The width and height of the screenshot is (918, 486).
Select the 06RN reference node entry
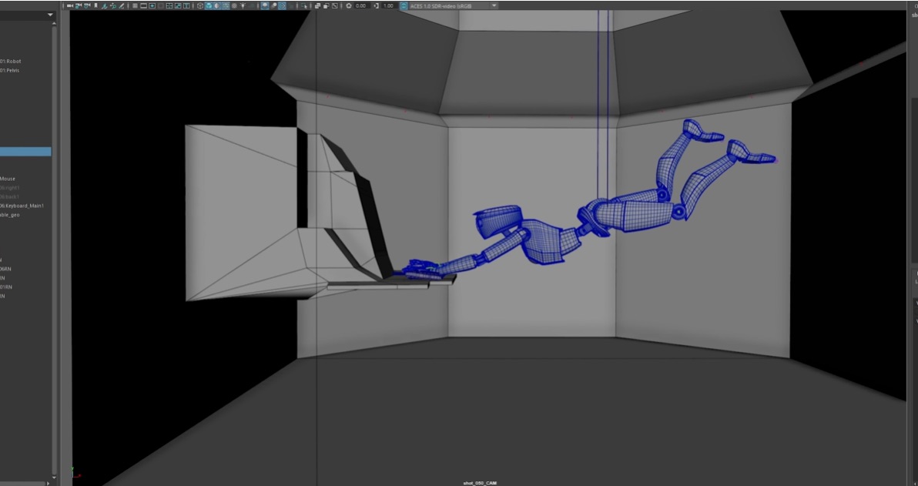click(x=5, y=269)
